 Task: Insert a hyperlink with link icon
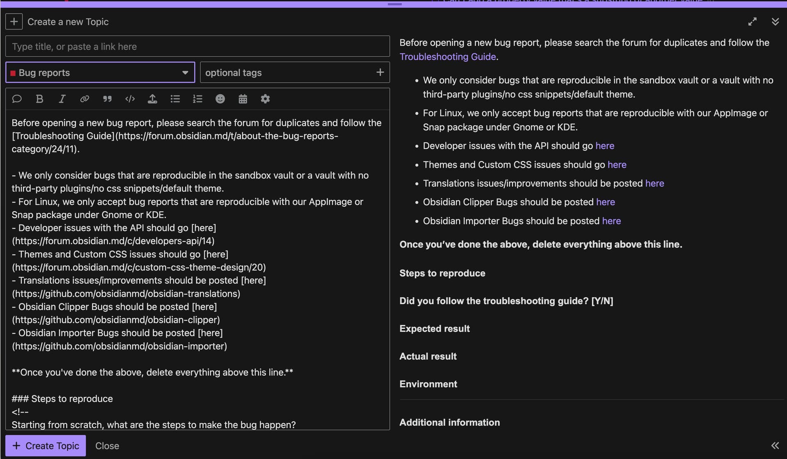(84, 99)
